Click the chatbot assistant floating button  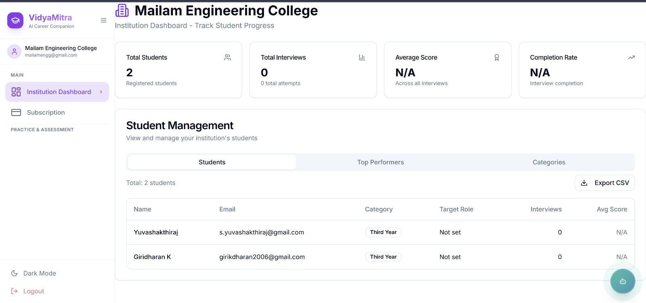click(x=623, y=281)
